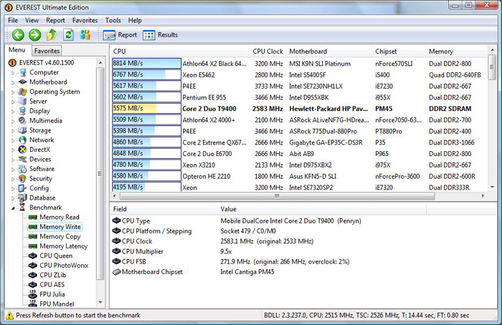Click the Refresh icon to start benchmark

(x=68, y=35)
